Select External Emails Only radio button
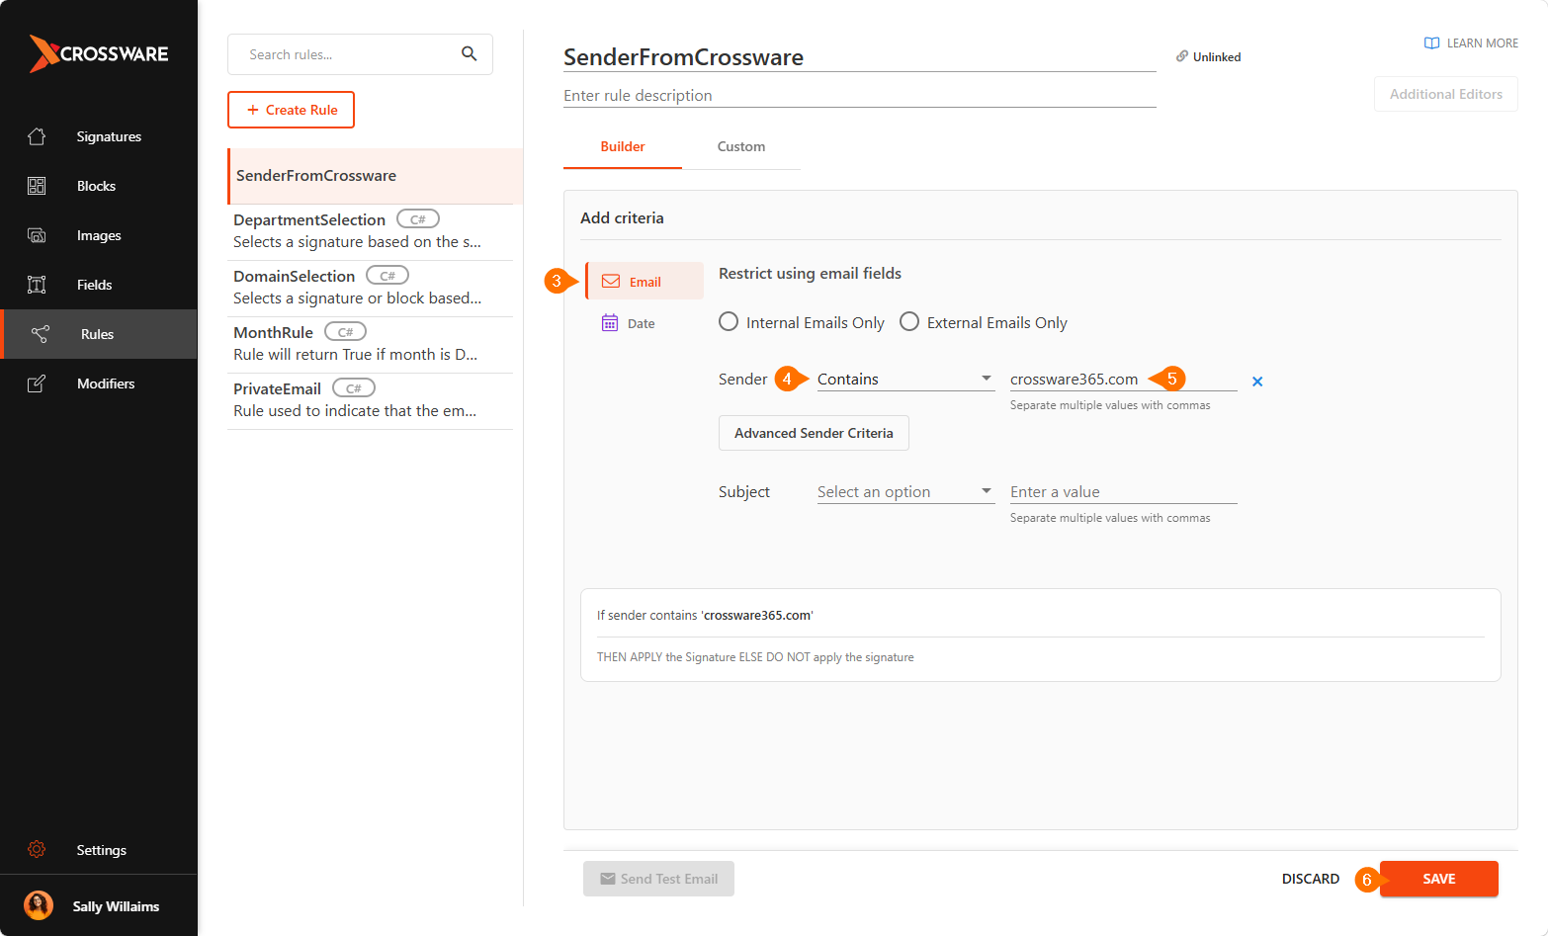This screenshot has height=936, width=1548. (909, 322)
